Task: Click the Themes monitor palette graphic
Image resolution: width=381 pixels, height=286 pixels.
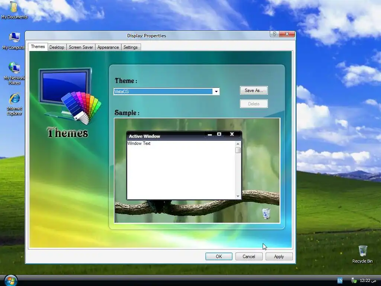Action: [x=70, y=96]
